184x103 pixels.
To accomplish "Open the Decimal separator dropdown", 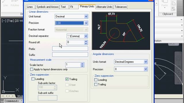I will tap(86, 36).
